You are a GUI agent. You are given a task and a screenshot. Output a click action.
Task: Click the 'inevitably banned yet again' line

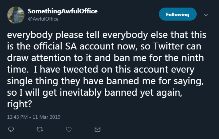click(x=95, y=92)
